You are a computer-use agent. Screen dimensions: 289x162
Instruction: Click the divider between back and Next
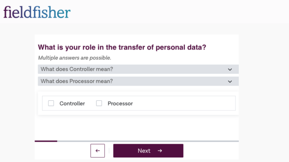point(109,151)
